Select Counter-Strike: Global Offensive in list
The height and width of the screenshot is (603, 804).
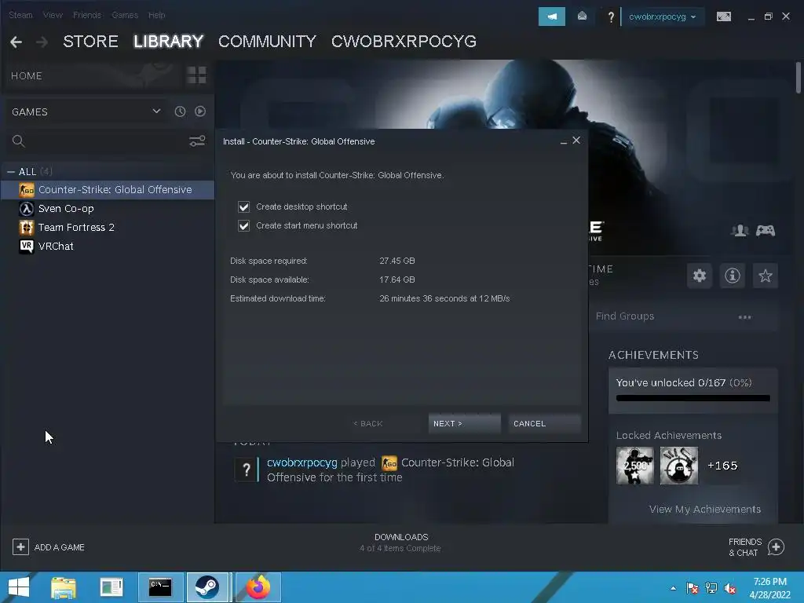108,190
